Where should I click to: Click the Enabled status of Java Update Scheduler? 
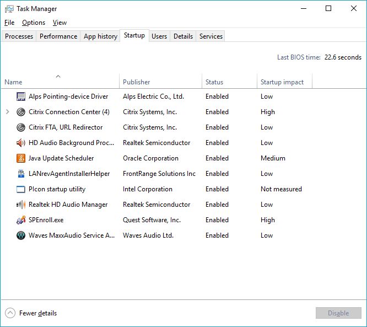coord(217,158)
